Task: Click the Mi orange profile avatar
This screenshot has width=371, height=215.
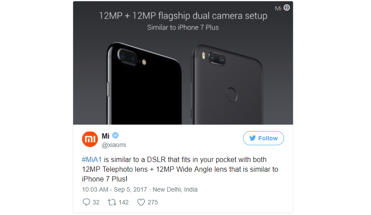Action: 90,139
